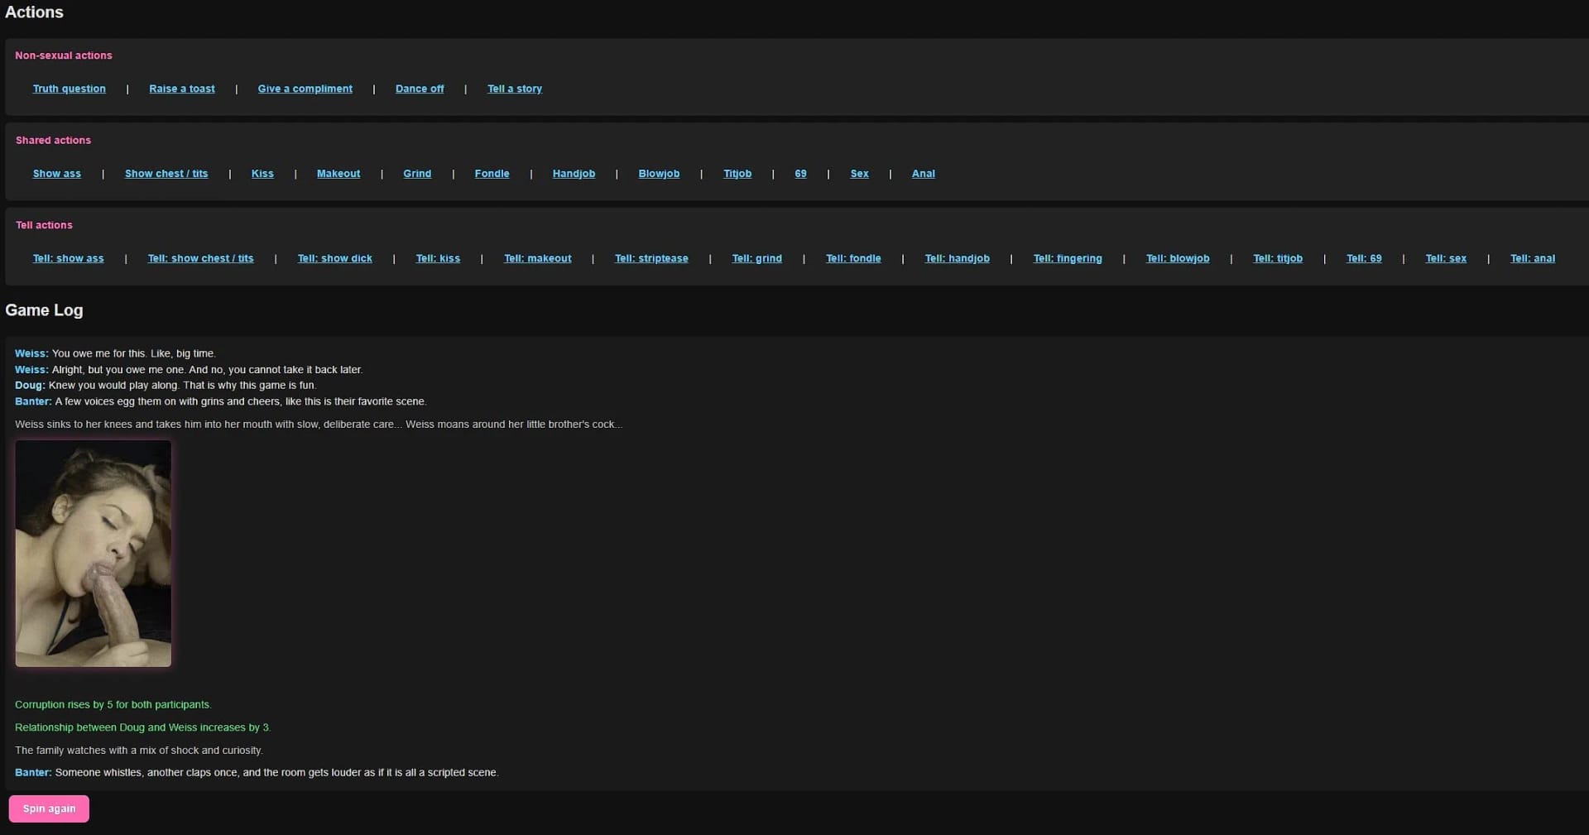Click the 'Relationship between Doug and Weiss' line
Image resolution: width=1589 pixels, height=835 pixels.
coord(143,727)
